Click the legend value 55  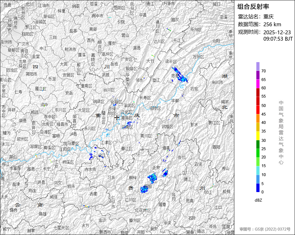click(x=264, y=96)
